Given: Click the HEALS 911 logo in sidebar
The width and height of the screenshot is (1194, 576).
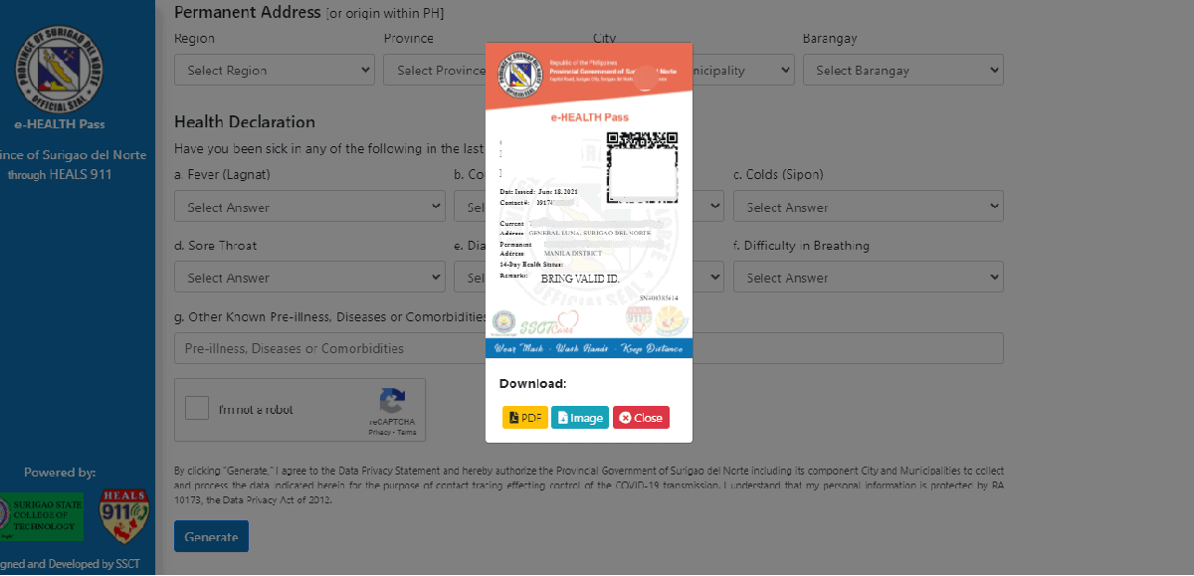Looking at the screenshot, I should (124, 516).
